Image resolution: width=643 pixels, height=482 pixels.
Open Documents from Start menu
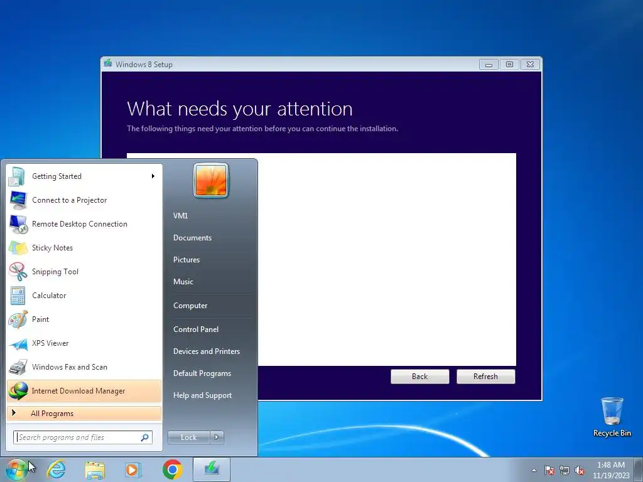tap(192, 238)
